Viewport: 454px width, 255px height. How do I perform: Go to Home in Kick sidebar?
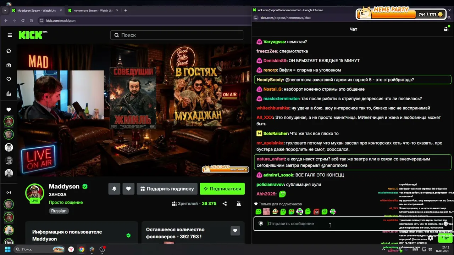[x=9, y=51]
